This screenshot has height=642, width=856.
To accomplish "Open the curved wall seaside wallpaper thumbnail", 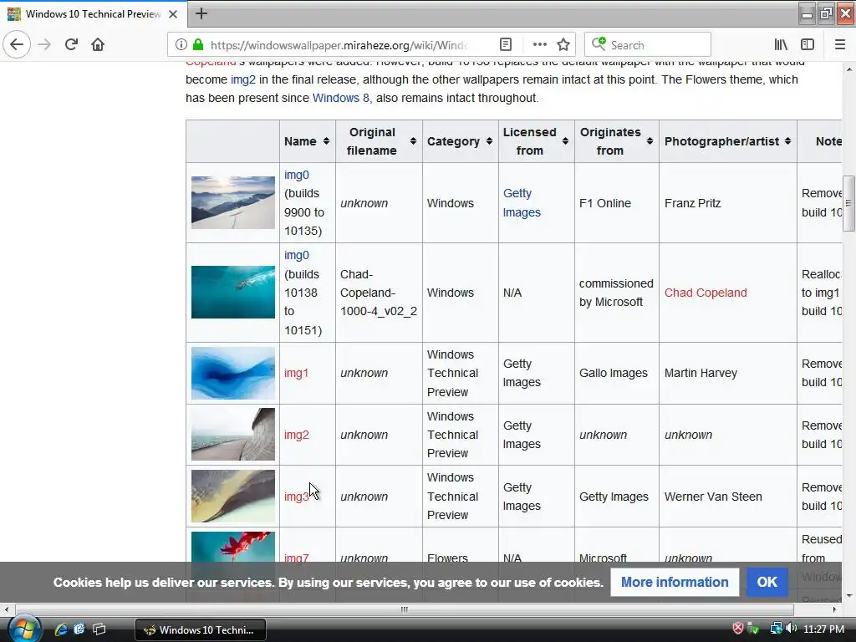I will [x=233, y=435].
